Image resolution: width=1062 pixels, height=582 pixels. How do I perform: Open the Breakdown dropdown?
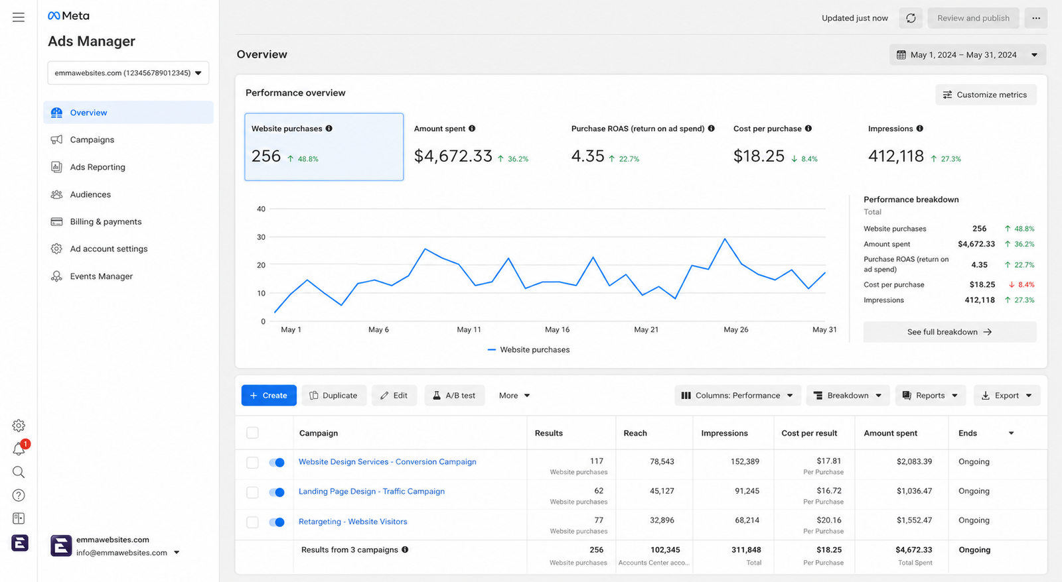[x=848, y=396]
